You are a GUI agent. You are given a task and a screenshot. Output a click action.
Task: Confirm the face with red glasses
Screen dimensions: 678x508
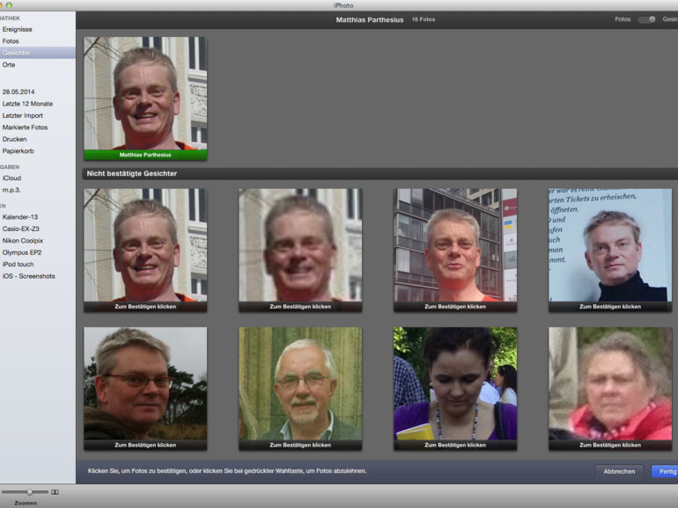coord(145,388)
